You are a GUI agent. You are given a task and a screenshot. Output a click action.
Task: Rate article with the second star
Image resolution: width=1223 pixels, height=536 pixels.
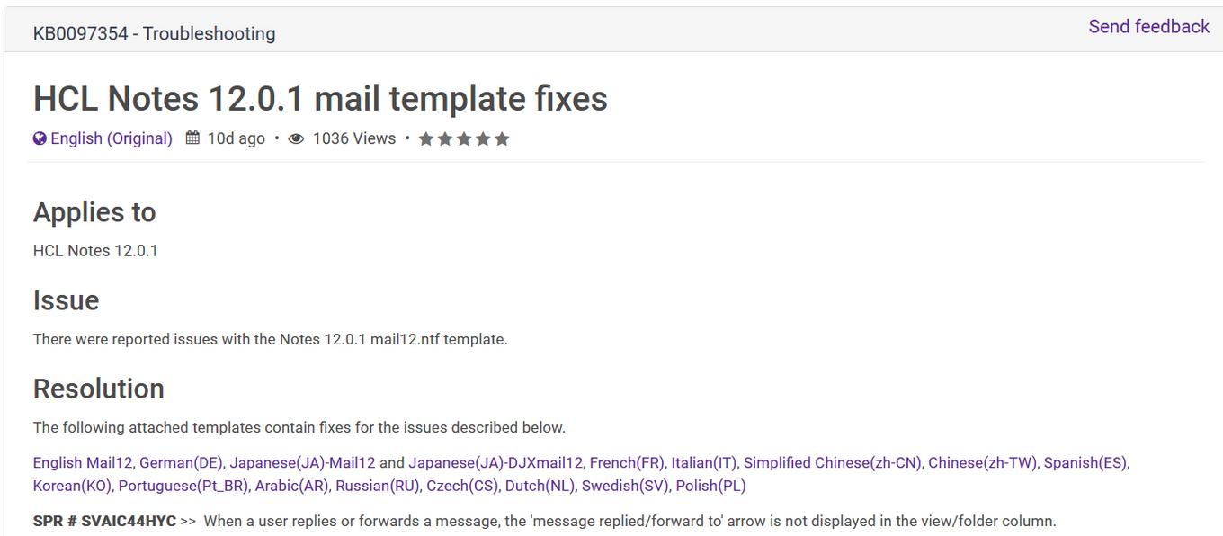[444, 138]
